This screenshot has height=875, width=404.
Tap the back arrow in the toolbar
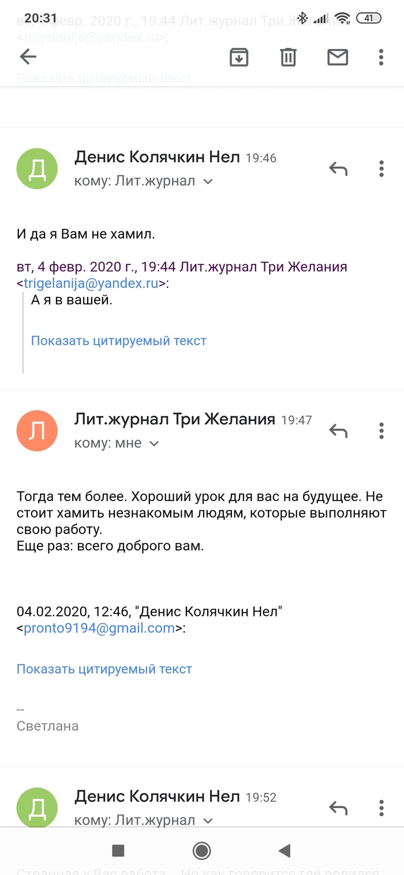[x=28, y=57]
